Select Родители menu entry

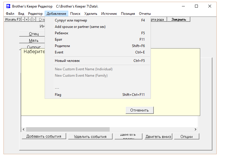(98, 46)
